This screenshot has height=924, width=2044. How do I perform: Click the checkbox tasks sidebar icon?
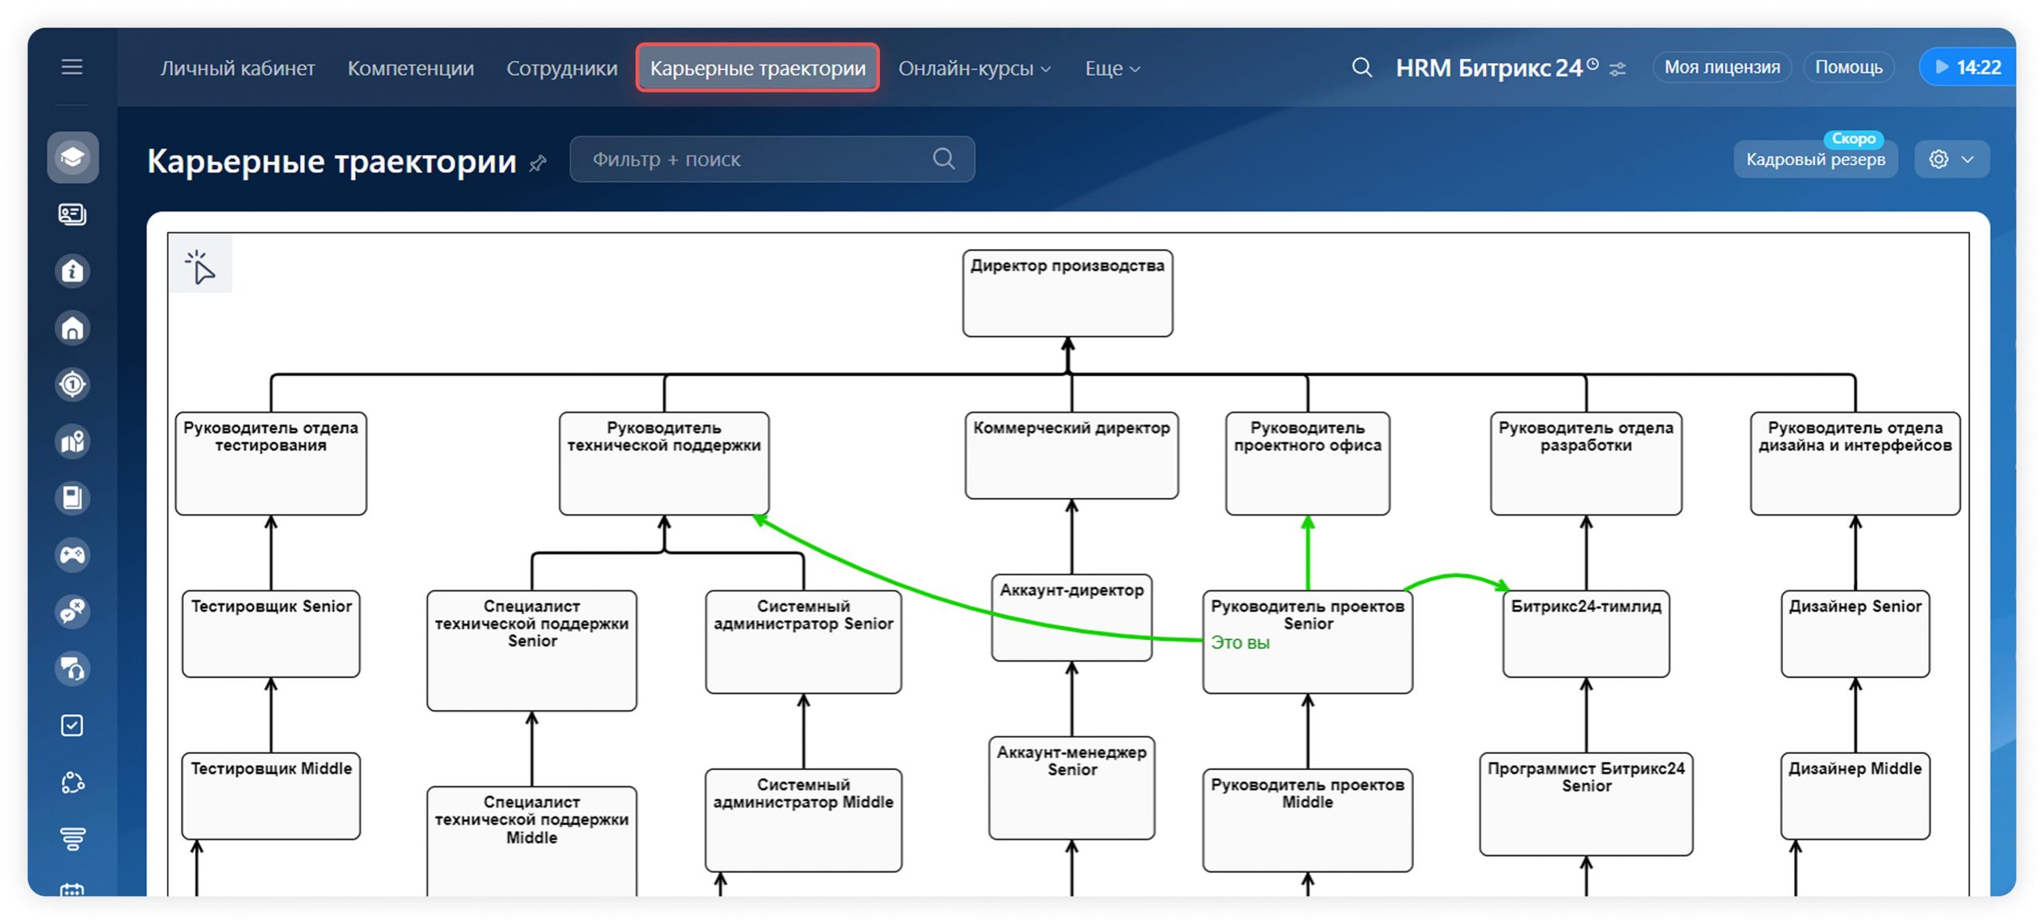coord(73,725)
